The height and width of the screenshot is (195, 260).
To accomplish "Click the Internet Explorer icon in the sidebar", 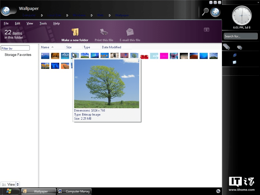I will [x=235, y=55].
